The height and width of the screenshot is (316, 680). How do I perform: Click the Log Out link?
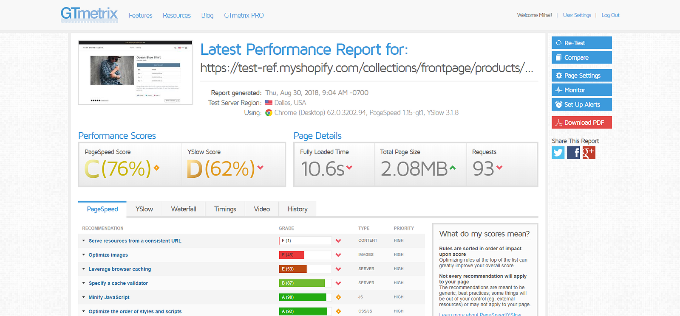(611, 15)
